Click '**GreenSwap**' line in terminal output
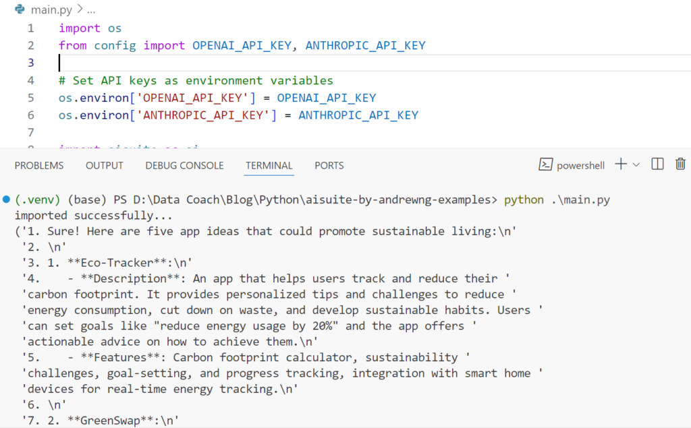This screenshot has height=428, width=691. (101, 421)
